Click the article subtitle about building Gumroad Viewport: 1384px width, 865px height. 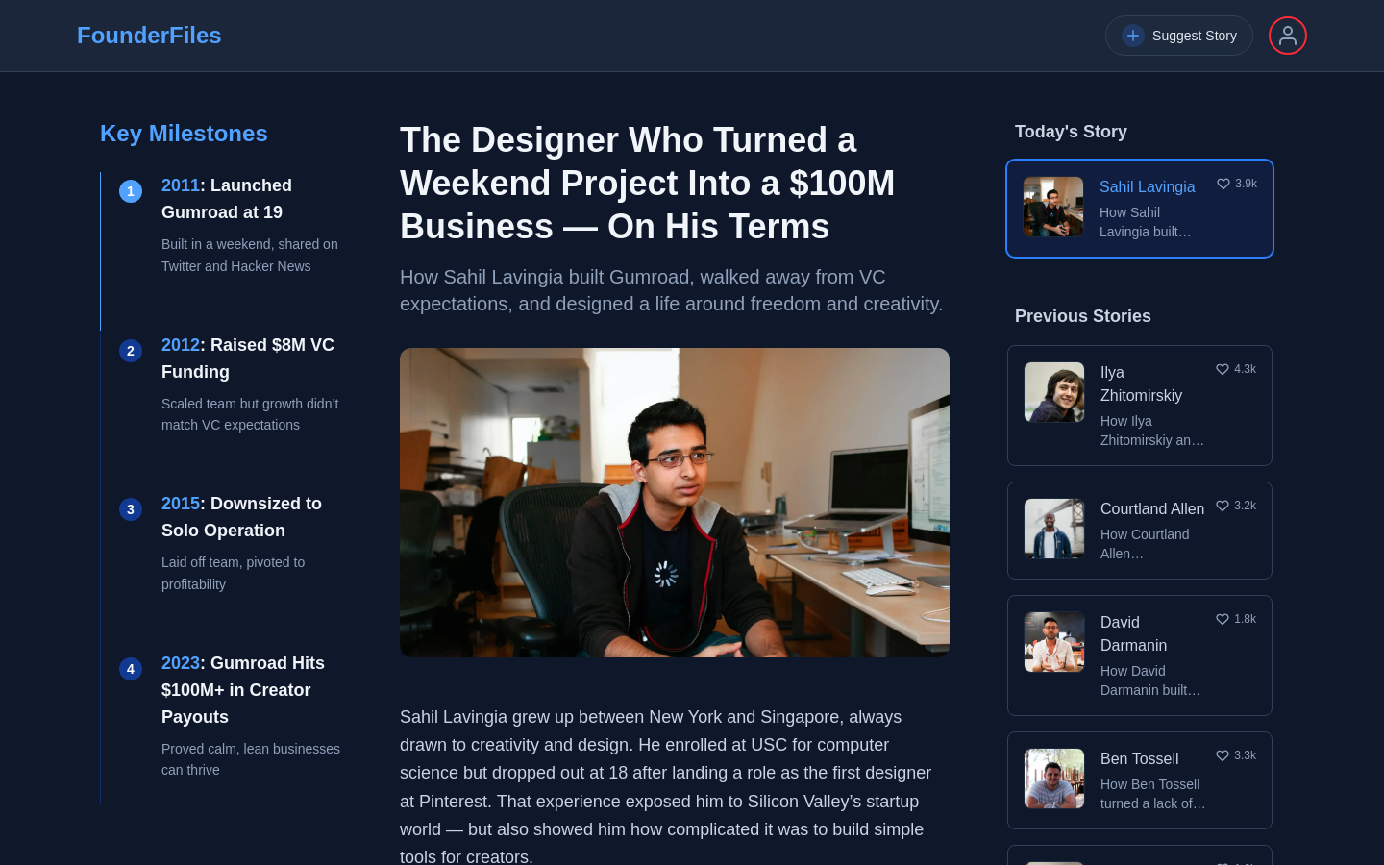coord(672,290)
